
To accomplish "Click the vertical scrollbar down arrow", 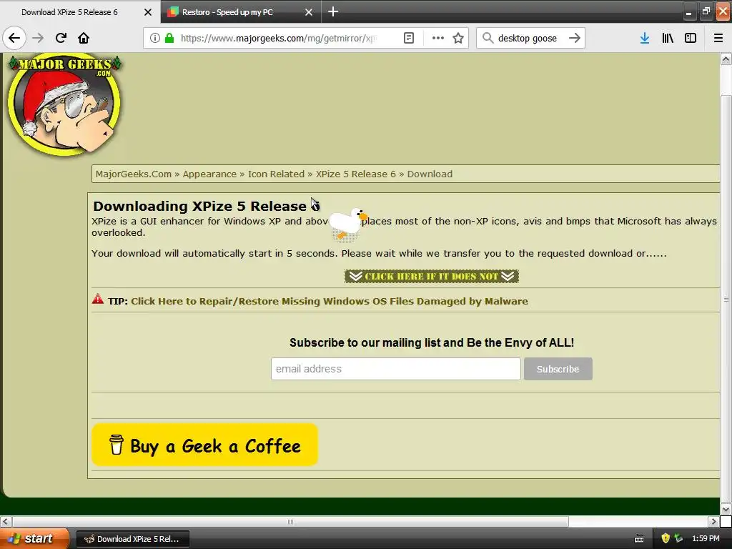I will (726, 509).
